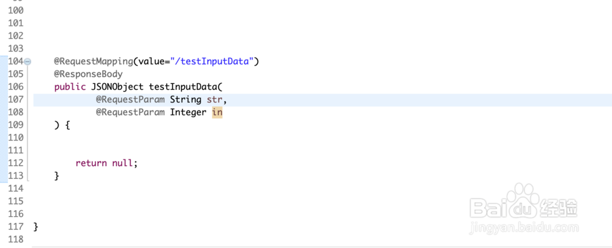612x248 pixels.
Task: Click line number 107 in the gutter
Action: pos(15,100)
